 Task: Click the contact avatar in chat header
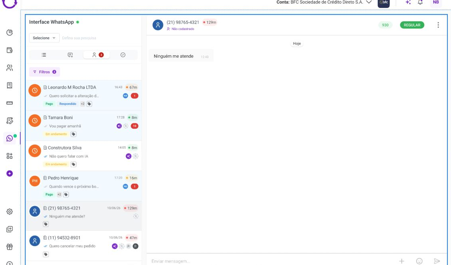coord(158,25)
